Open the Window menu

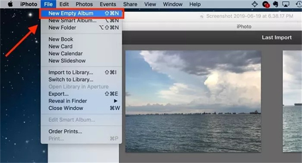173,4
